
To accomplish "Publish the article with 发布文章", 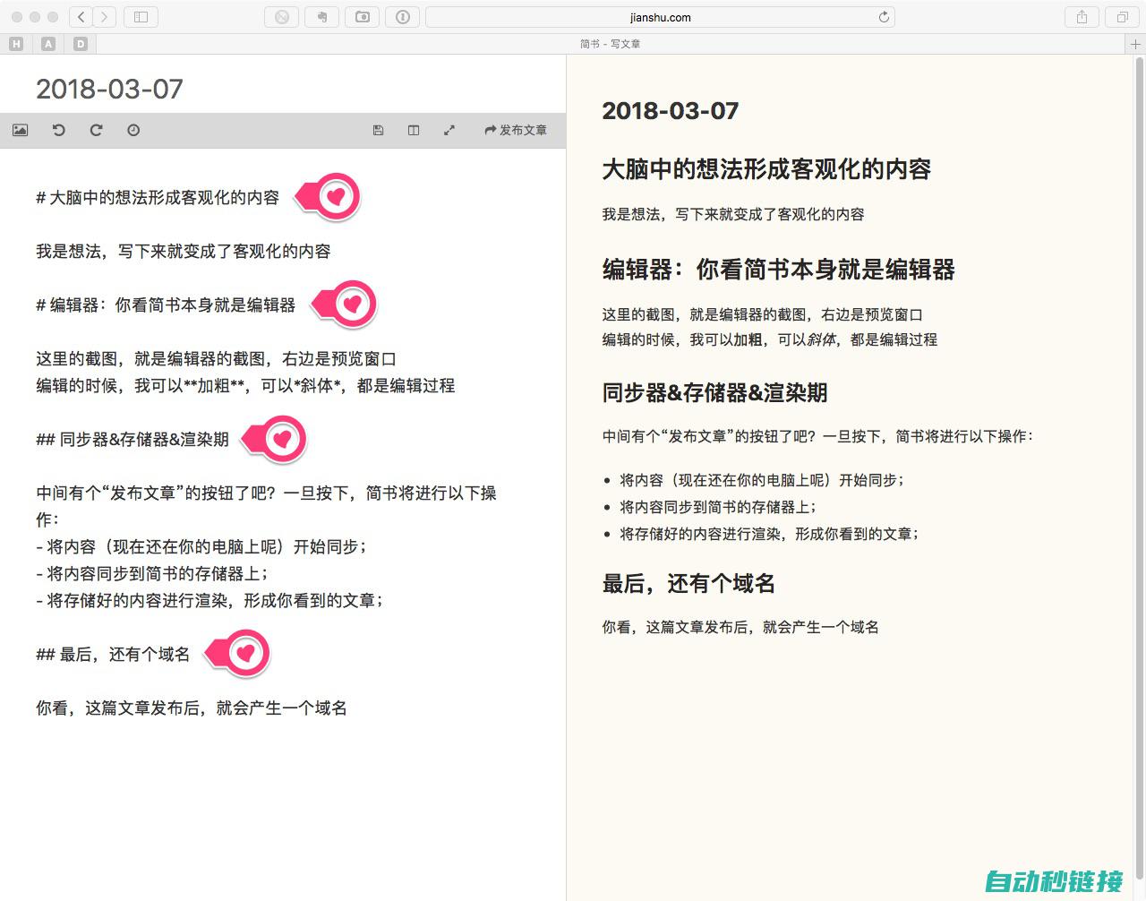I will 516,130.
